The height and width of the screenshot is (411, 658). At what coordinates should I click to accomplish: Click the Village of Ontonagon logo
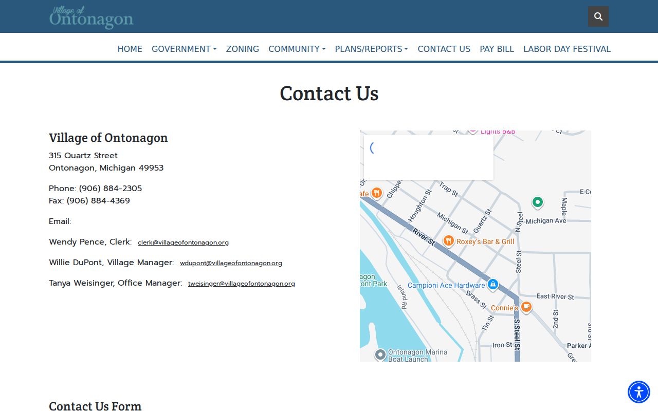pos(91,17)
